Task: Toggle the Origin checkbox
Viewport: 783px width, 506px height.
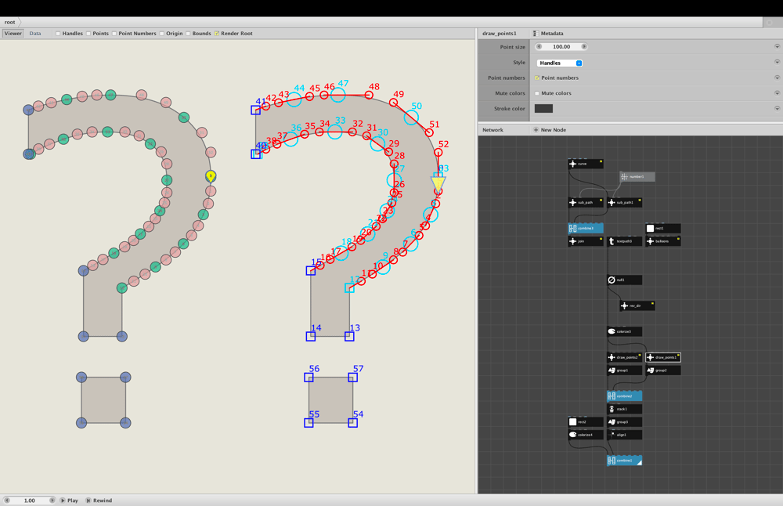Action: (x=162, y=34)
